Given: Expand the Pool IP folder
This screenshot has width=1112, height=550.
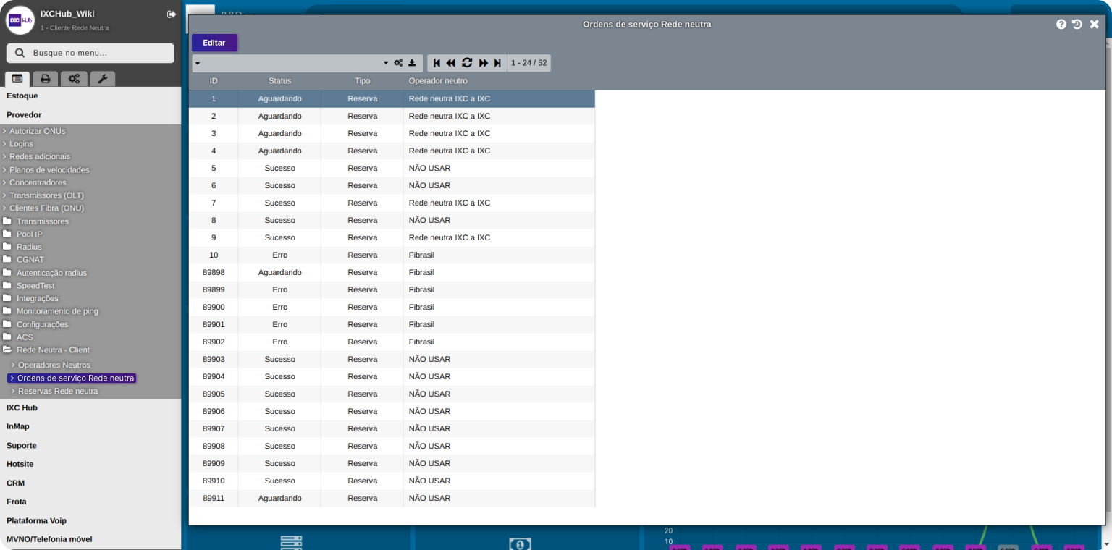Looking at the screenshot, I should click(x=30, y=234).
